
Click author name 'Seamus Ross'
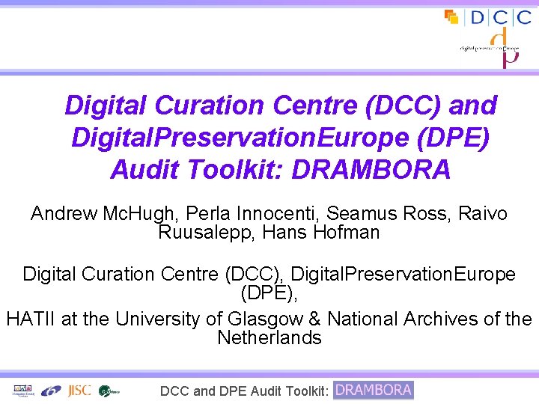pyautogui.click(x=386, y=213)
